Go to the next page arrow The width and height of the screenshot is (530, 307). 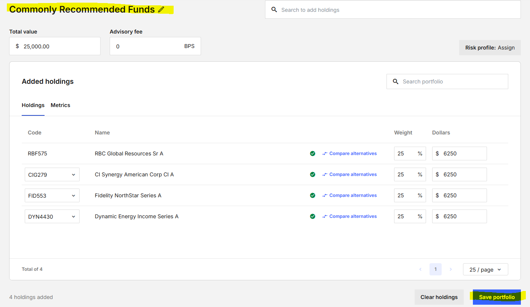[x=451, y=269]
